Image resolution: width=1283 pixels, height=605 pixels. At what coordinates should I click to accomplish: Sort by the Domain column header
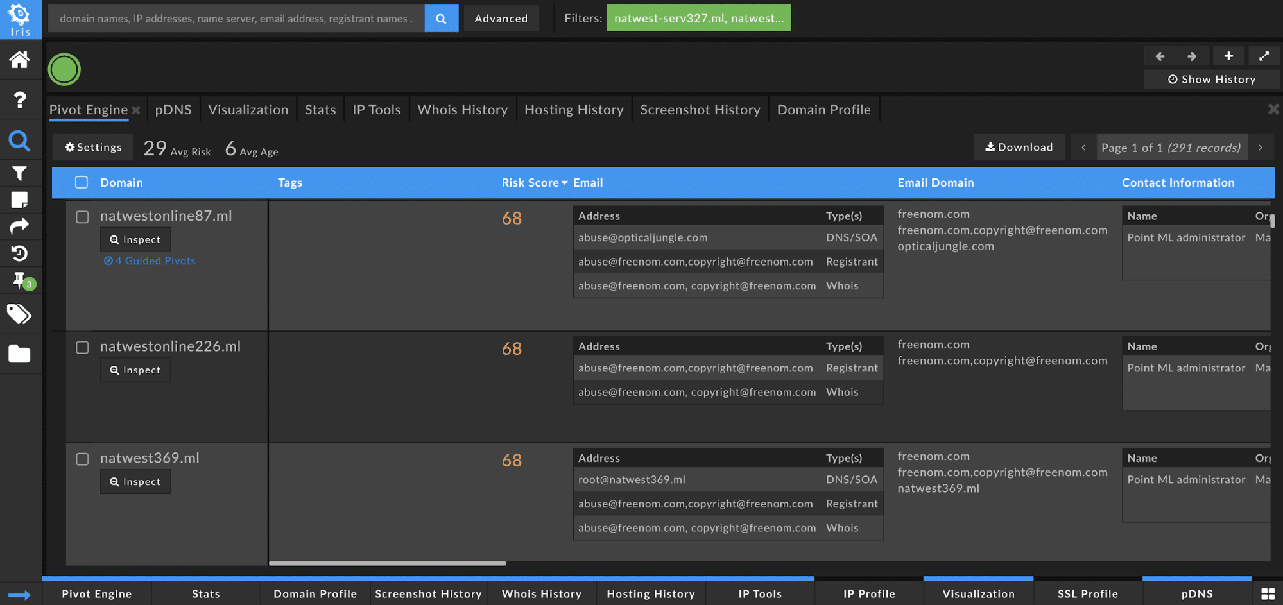click(x=121, y=183)
